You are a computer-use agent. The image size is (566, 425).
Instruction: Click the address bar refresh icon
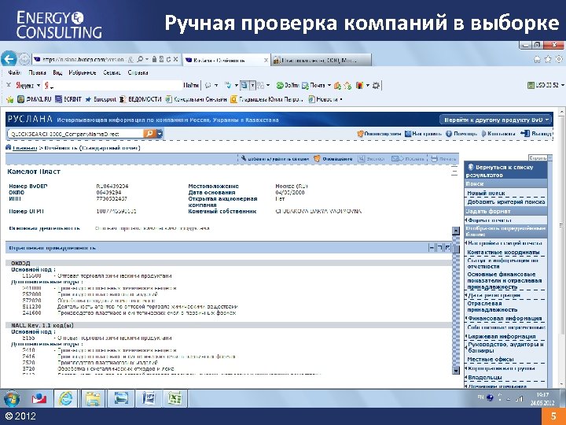pos(168,59)
